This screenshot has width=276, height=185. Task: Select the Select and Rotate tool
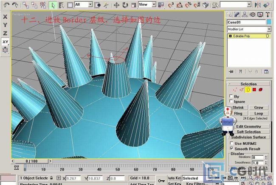click(125, 5)
